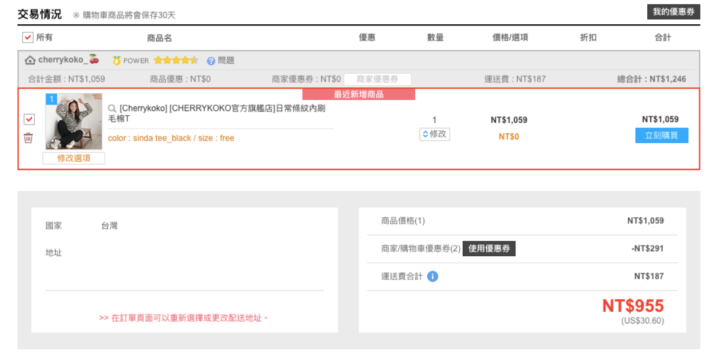
Task: Click the 商品名 column header
Action: tap(159, 38)
